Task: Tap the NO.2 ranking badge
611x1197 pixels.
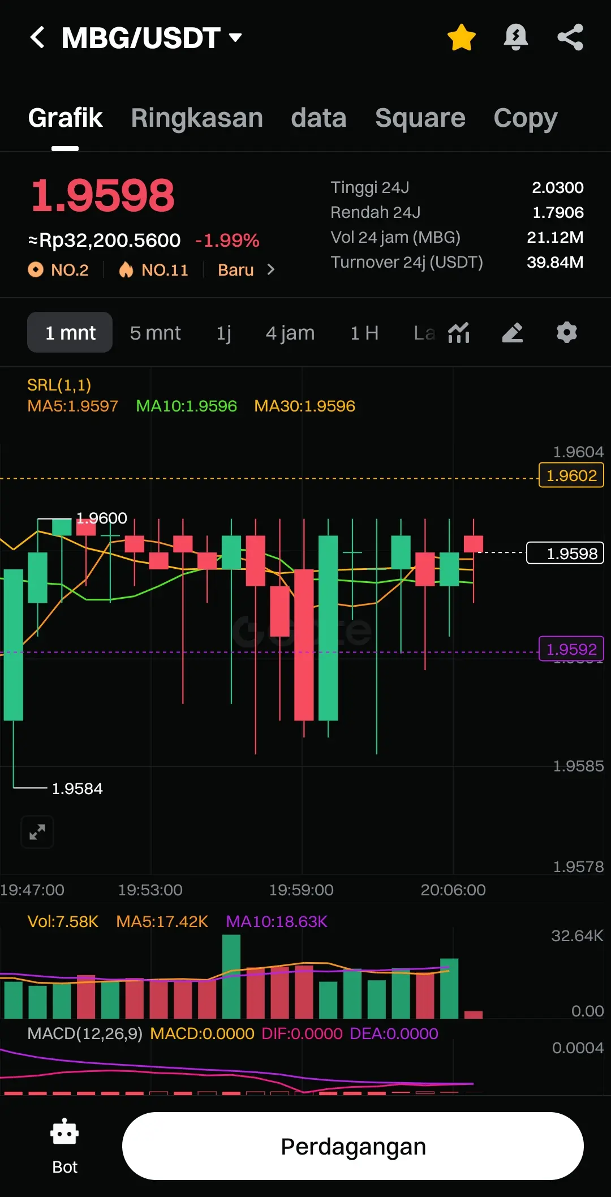Action: pyautogui.click(x=59, y=270)
